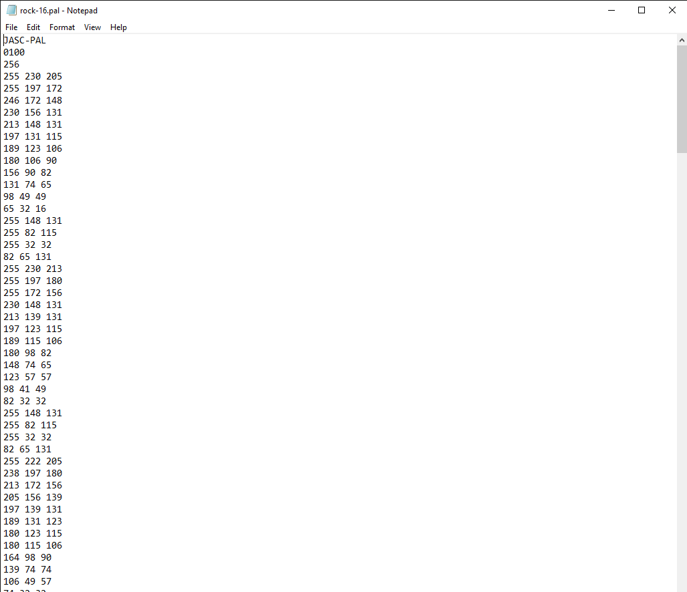Click the palette entry 164 98 90
Screen dimensions: 687x592
click(27, 557)
